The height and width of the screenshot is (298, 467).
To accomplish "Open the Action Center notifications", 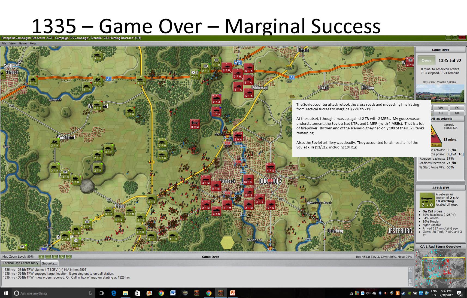I will point(459,293).
